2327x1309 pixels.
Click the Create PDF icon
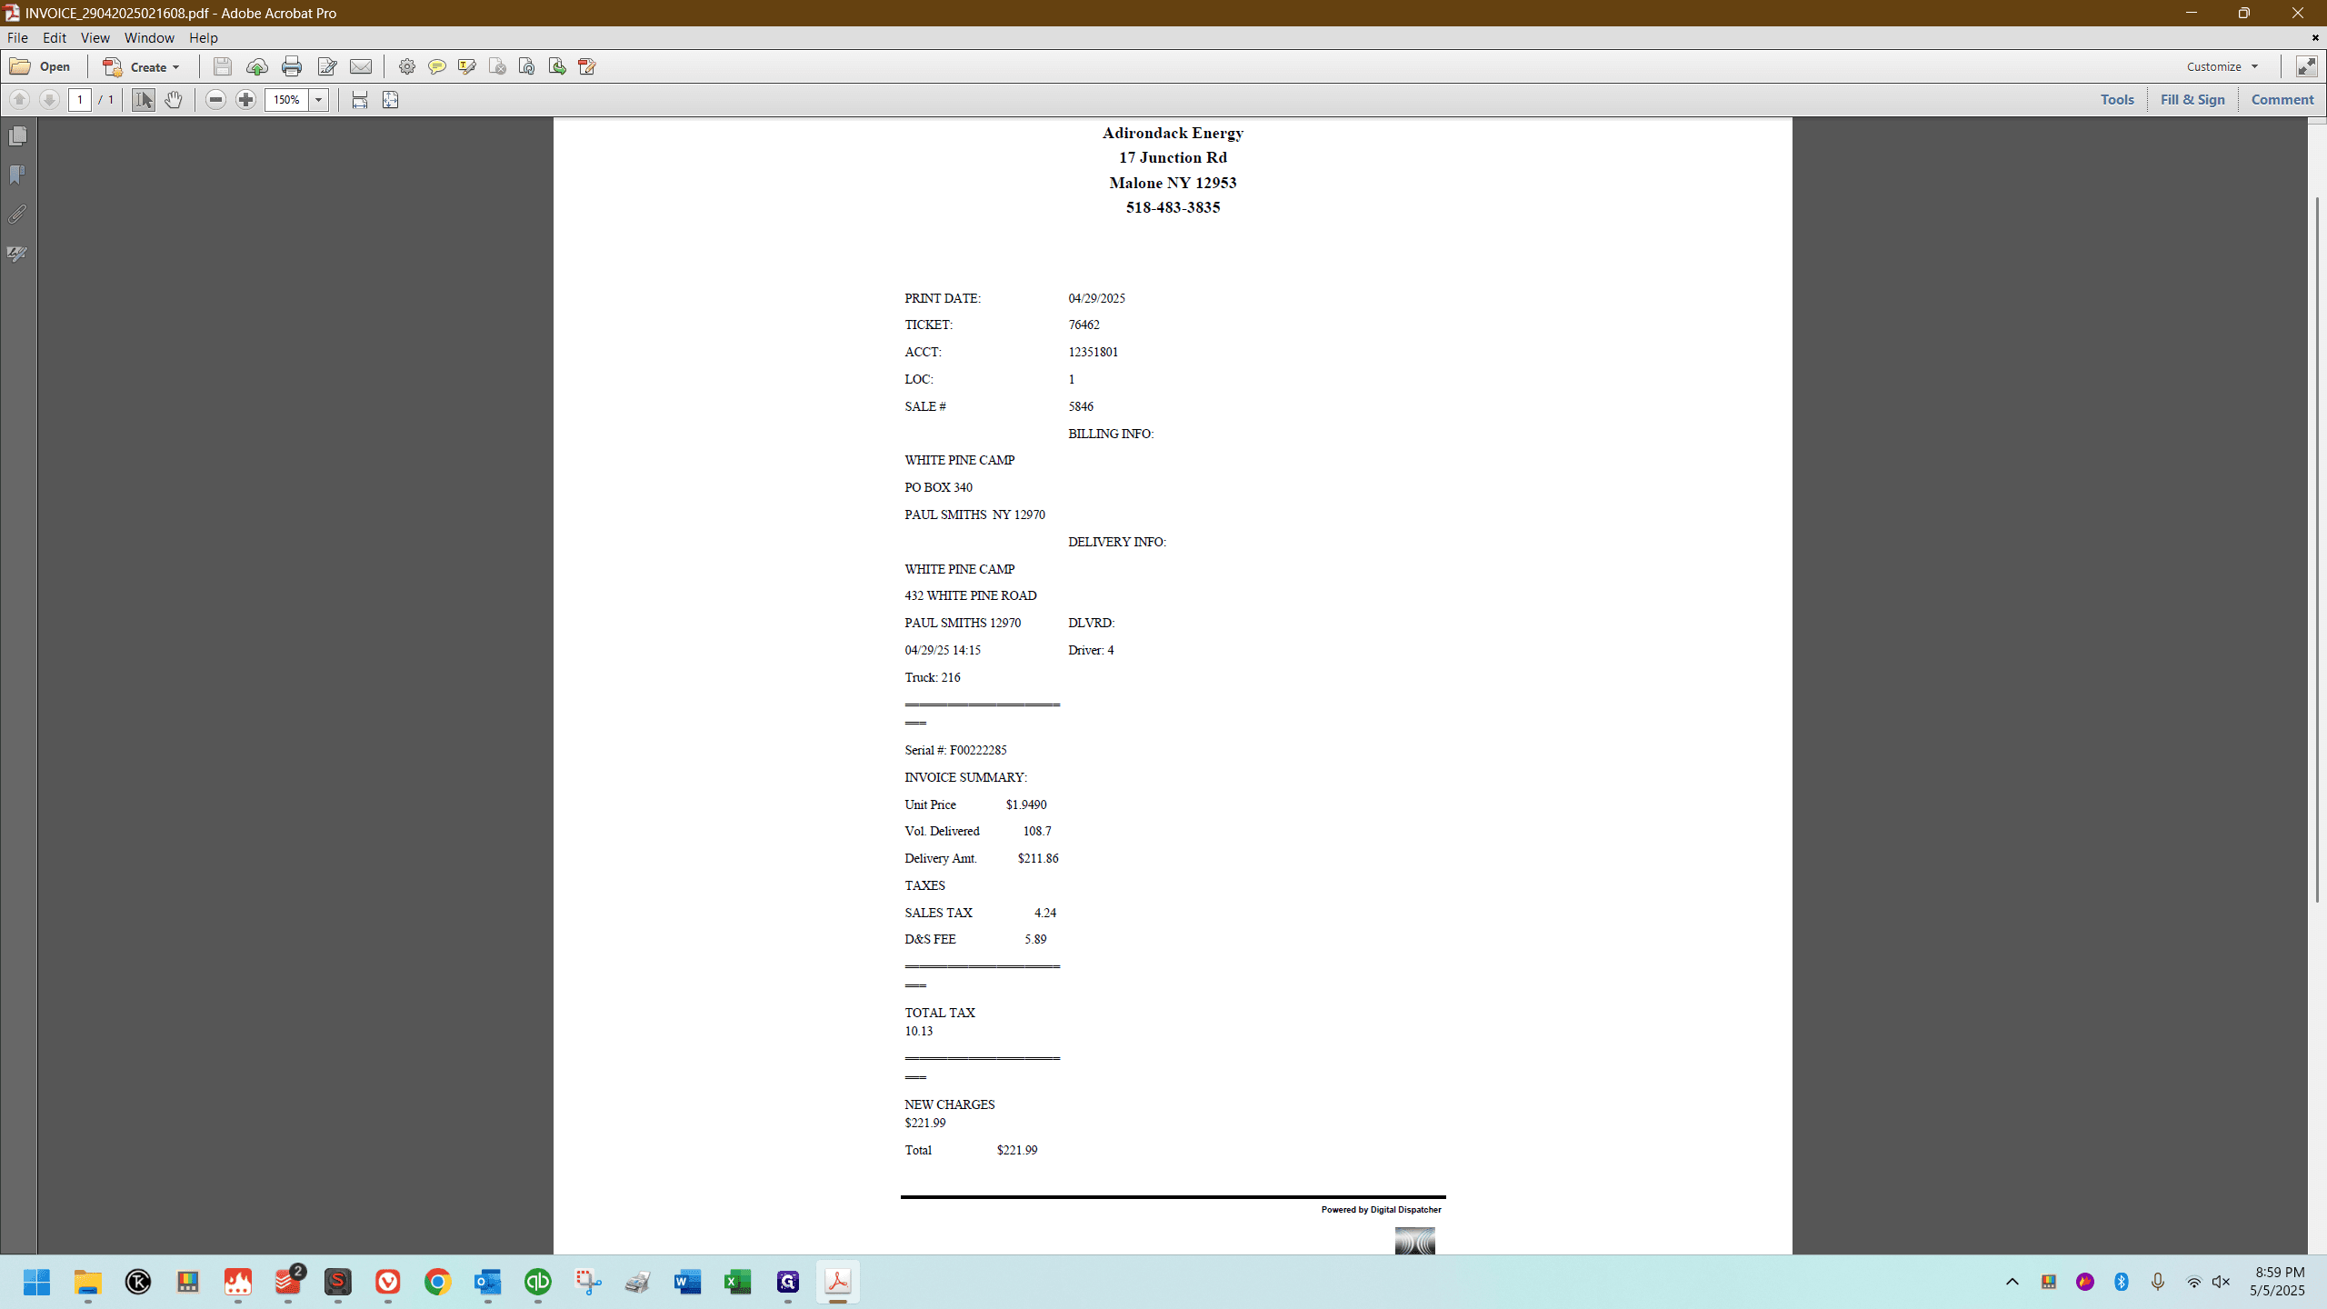pyautogui.click(x=113, y=66)
